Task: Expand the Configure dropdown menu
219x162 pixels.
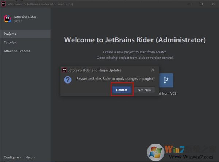Action: coord(12,157)
